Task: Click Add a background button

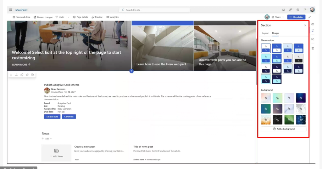Action: tap(284, 129)
